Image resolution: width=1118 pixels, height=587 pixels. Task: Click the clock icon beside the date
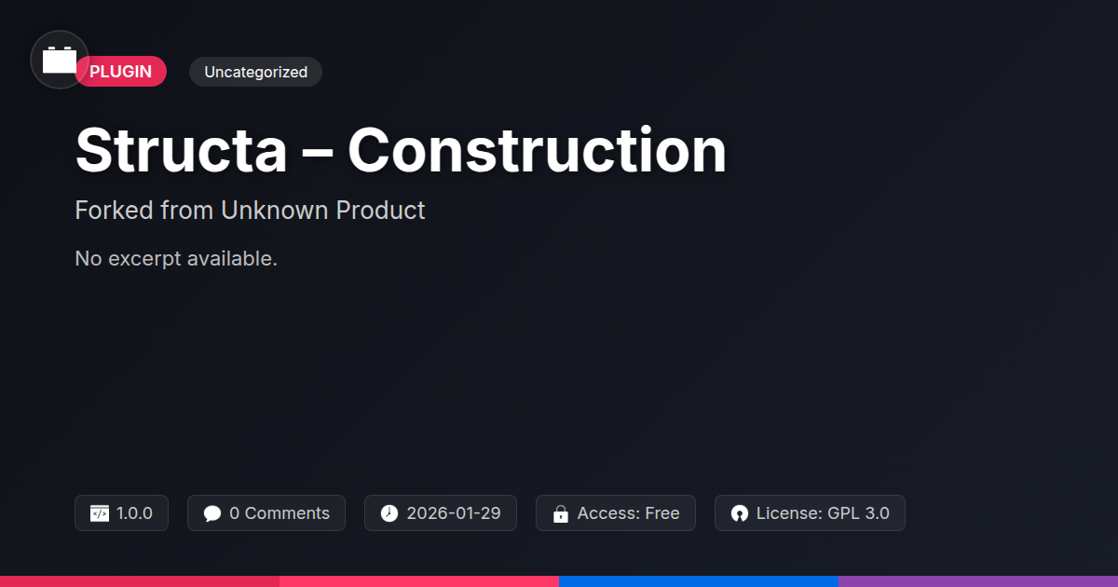[389, 513]
